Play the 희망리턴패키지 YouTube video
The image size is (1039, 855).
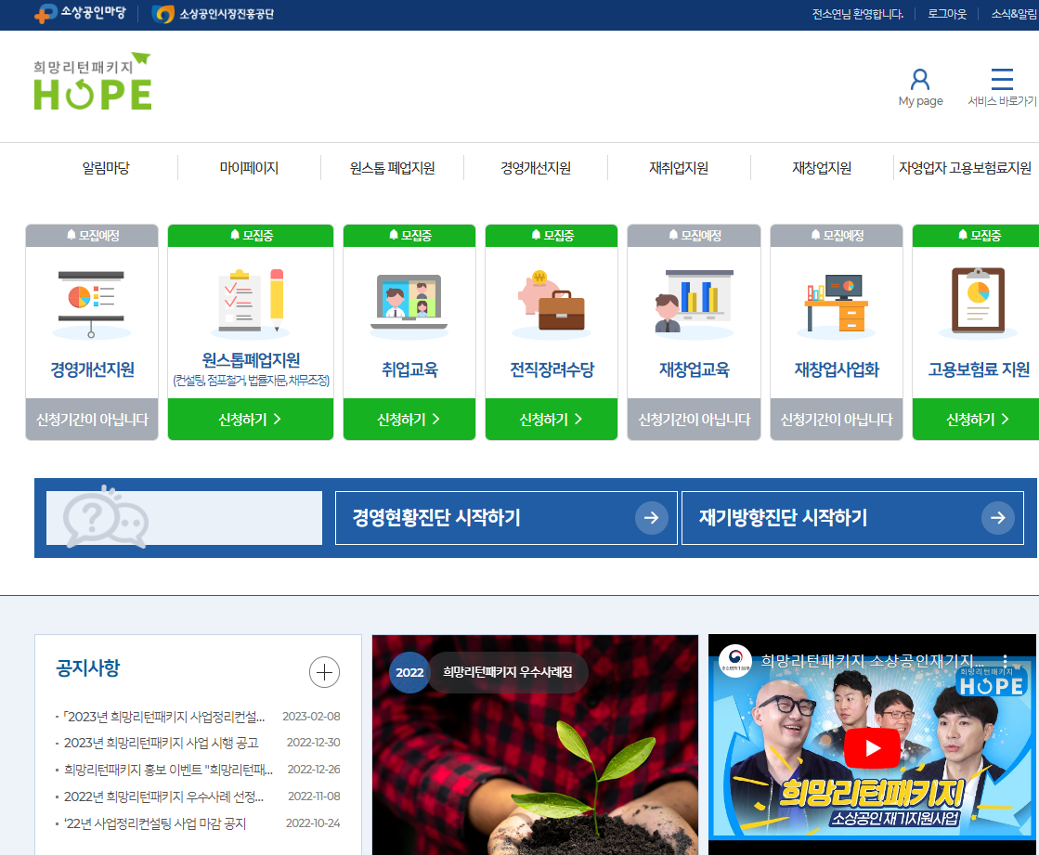(x=871, y=748)
